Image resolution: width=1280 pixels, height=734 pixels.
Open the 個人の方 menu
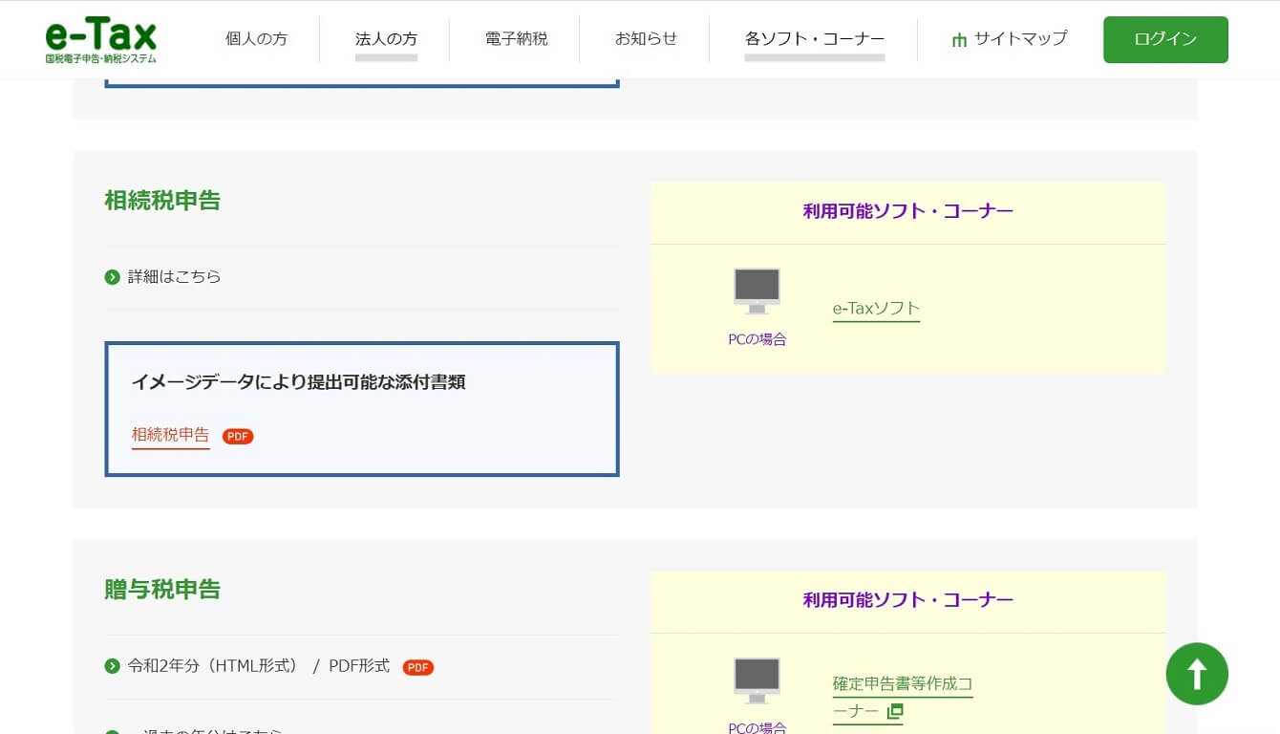pos(256,39)
